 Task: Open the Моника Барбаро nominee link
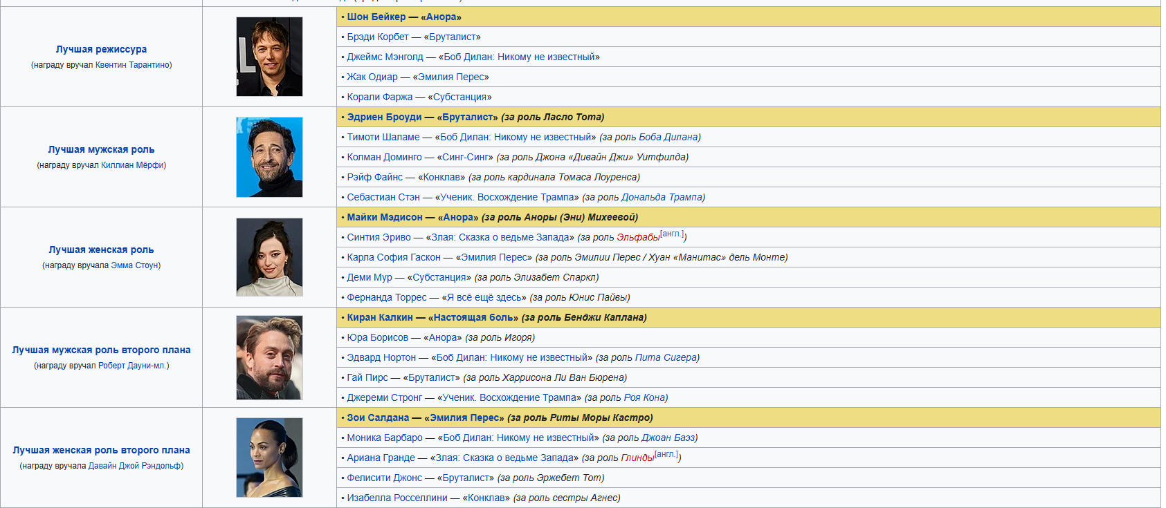pos(385,438)
